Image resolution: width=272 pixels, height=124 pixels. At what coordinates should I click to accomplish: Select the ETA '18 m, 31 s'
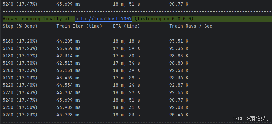click(x=126, y=107)
